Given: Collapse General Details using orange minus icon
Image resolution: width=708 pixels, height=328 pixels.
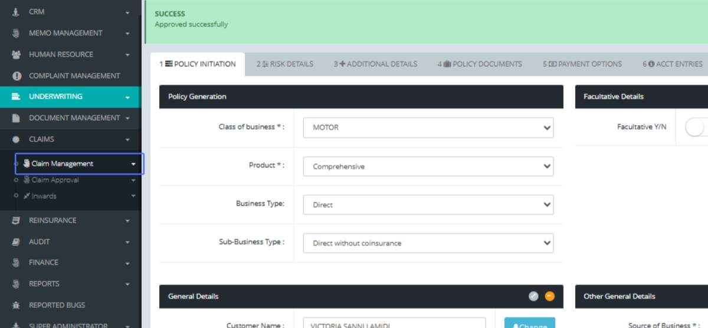Looking at the screenshot, I should tap(549, 296).
